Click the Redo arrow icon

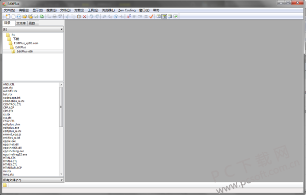click(x=97, y=17)
